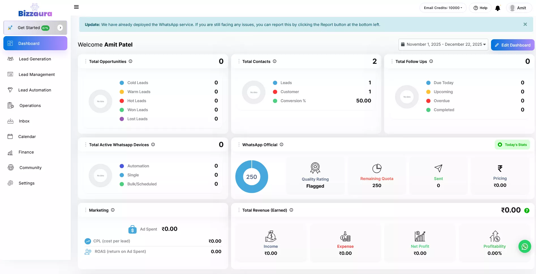Click info icon next to Total Follow Ups
This screenshot has width=536, height=274.
pyautogui.click(x=431, y=61)
